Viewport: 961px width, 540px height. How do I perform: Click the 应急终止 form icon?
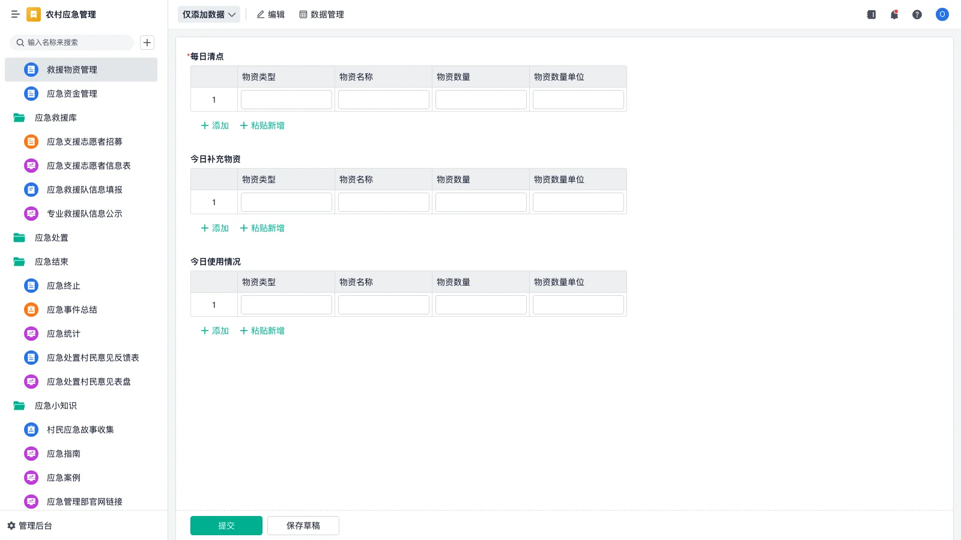(x=31, y=286)
